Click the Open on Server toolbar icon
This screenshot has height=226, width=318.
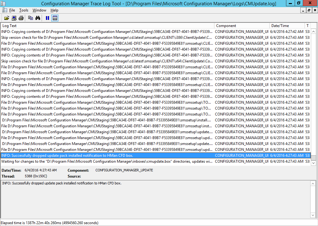click(14, 18)
